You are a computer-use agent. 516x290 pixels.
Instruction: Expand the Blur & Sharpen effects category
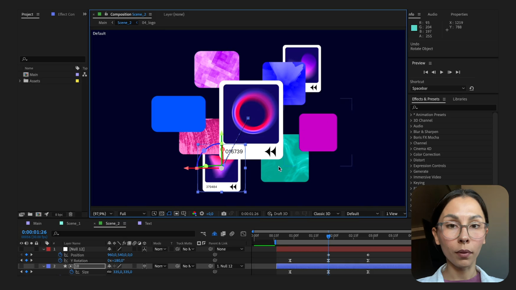411,132
